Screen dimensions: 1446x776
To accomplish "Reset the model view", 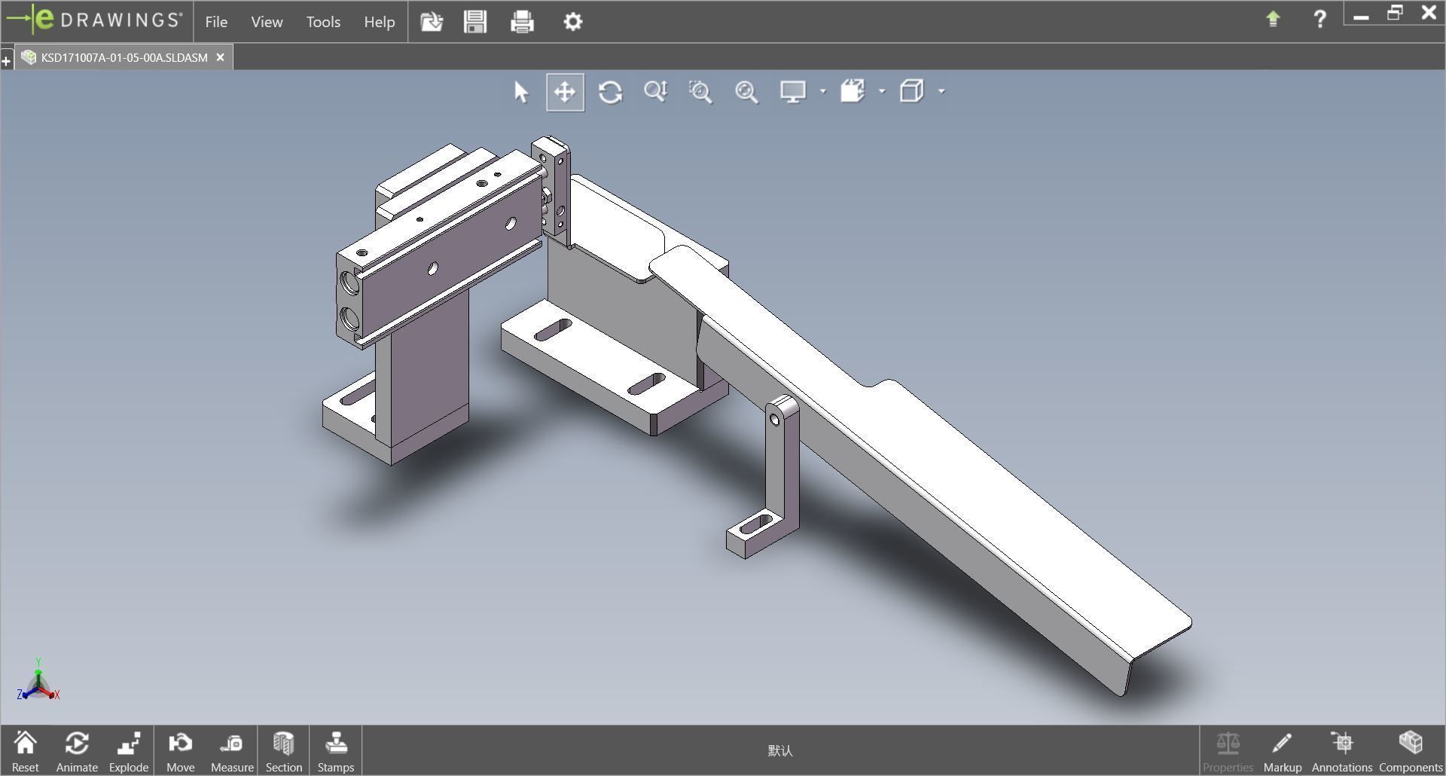I will [25, 751].
